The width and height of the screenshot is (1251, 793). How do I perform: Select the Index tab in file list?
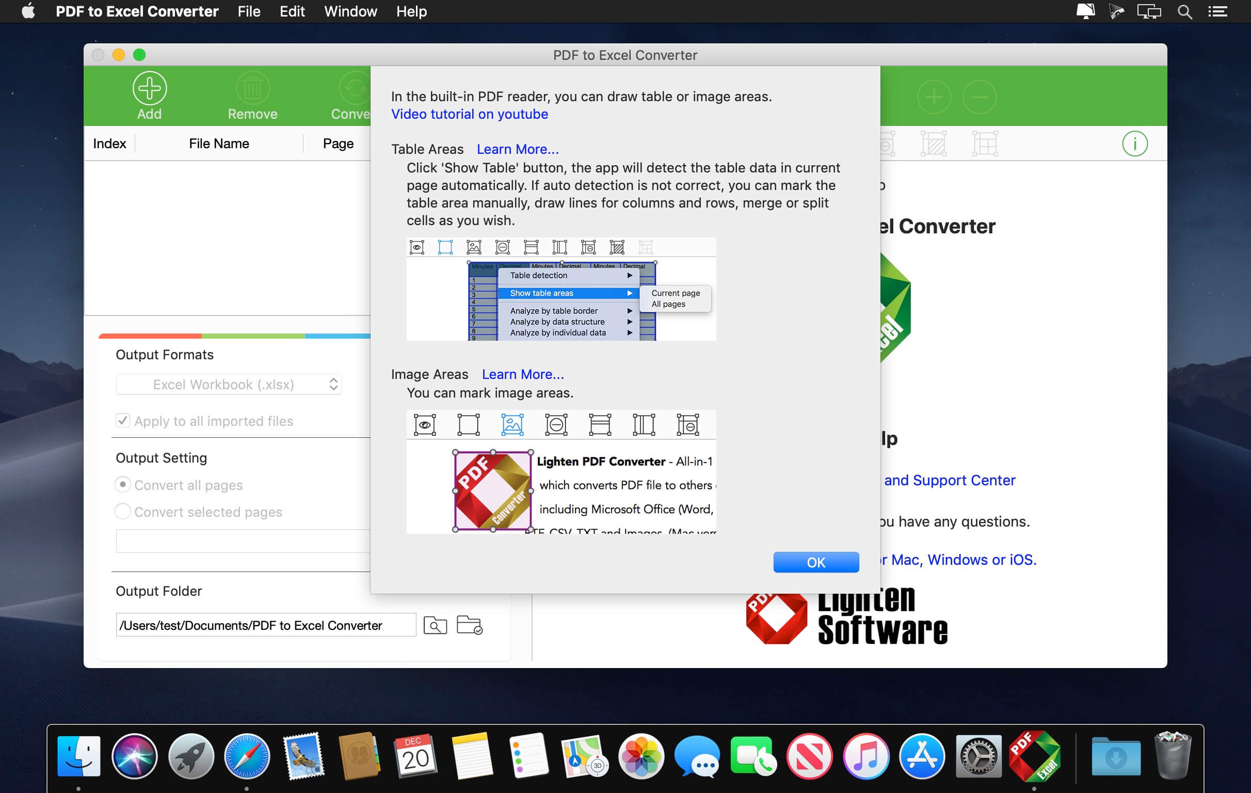(108, 144)
